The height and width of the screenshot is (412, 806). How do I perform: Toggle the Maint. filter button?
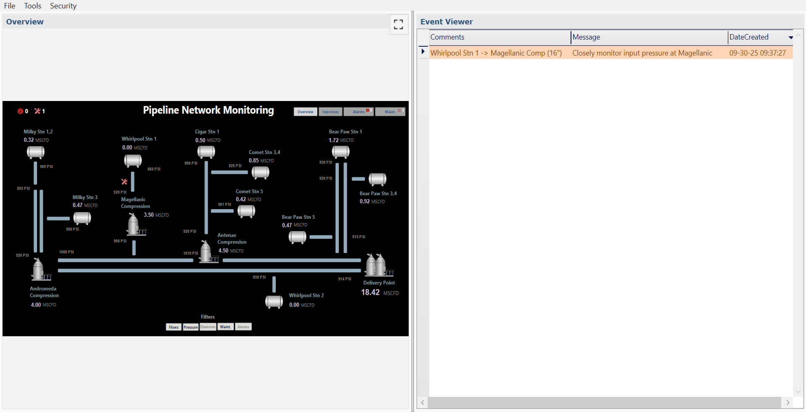point(225,327)
